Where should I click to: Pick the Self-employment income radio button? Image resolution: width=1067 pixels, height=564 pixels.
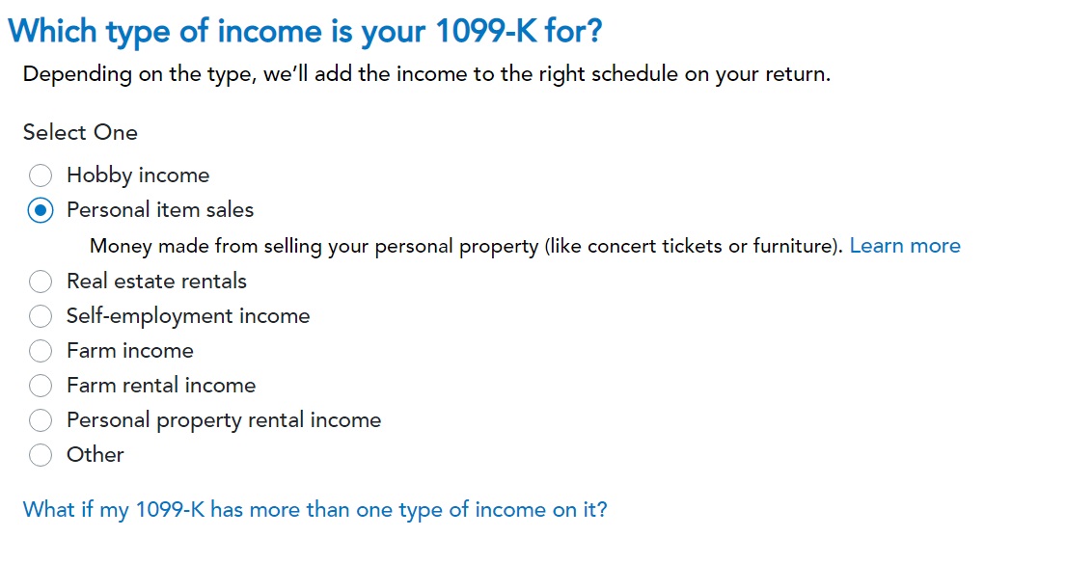[41, 316]
